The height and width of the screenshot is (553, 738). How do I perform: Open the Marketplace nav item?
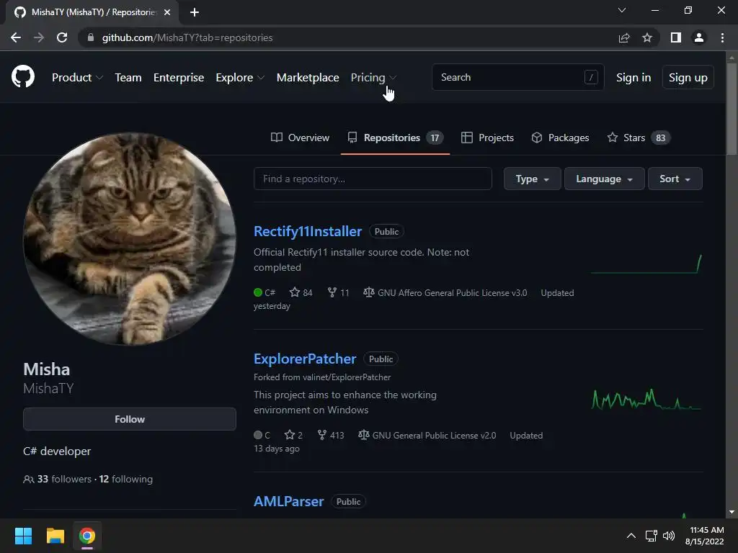[308, 78]
